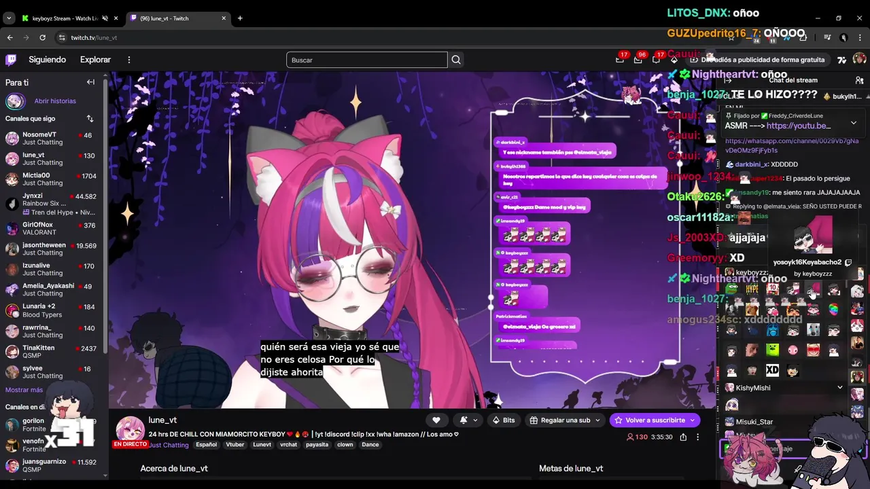Click the lune_vt streamer avatar

129,430
